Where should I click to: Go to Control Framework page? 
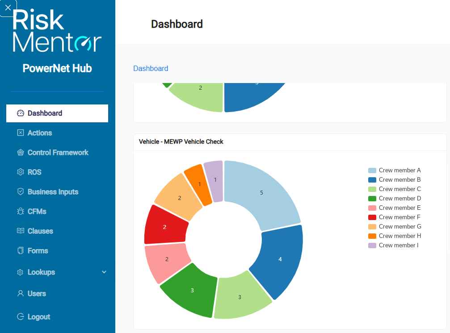[58, 153]
